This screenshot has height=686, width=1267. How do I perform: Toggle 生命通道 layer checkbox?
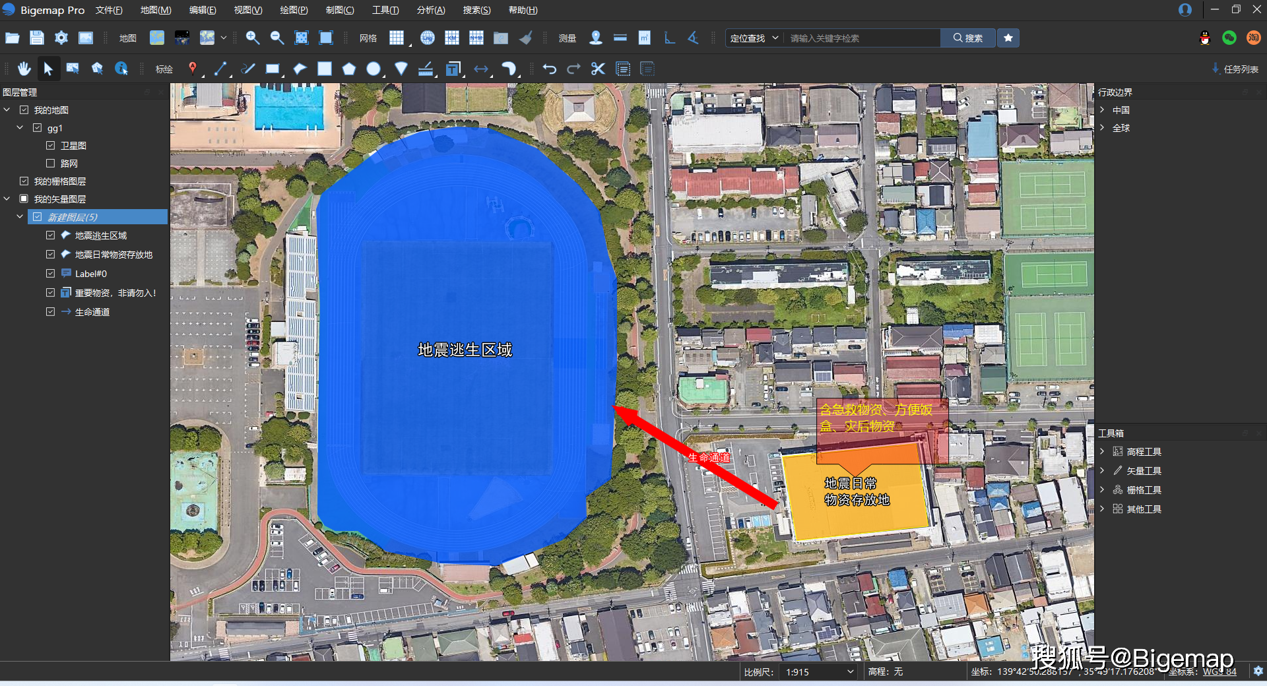pos(50,312)
